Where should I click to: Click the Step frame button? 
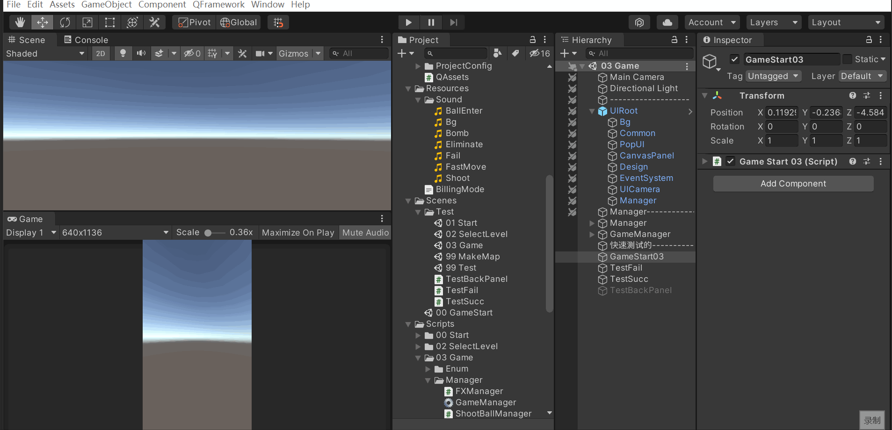[x=453, y=22]
